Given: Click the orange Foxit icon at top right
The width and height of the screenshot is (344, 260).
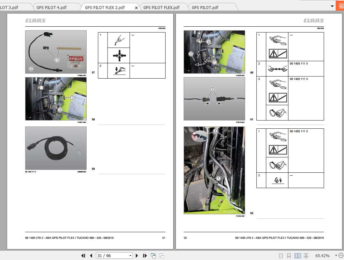Looking at the screenshot, I should pos(340,5).
